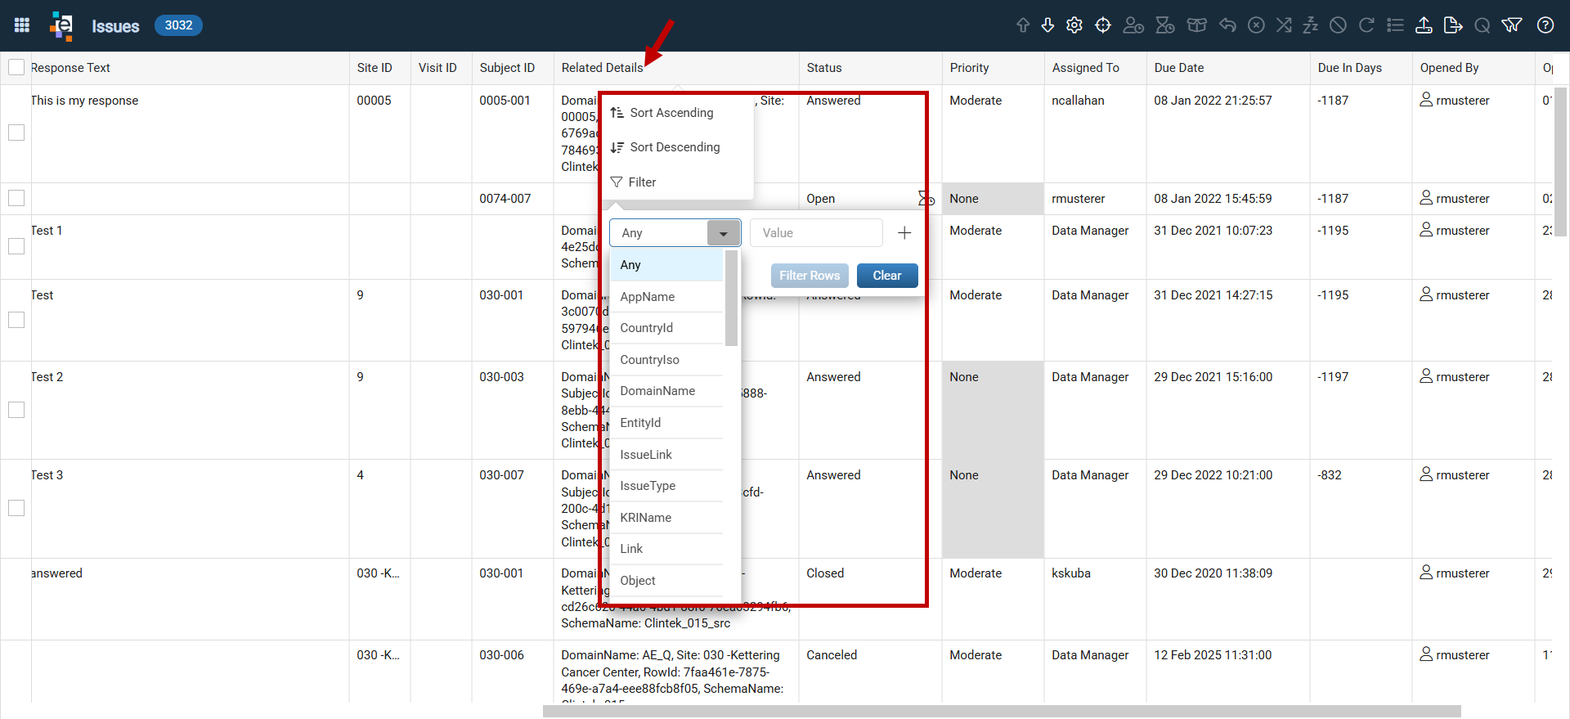Check the box for the Test 2 row
Image resolution: width=1570 pixels, height=719 pixels.
point(16,410)
